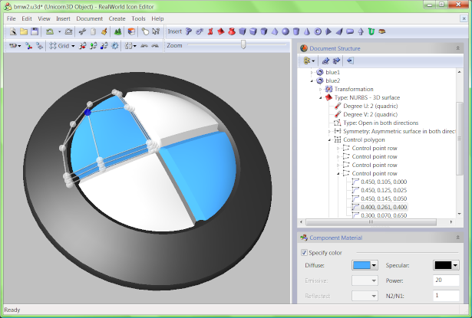The width and height of the screenshot is (472, 318).
Task: Expand the blue1 tree node
Action: point(312,71)
